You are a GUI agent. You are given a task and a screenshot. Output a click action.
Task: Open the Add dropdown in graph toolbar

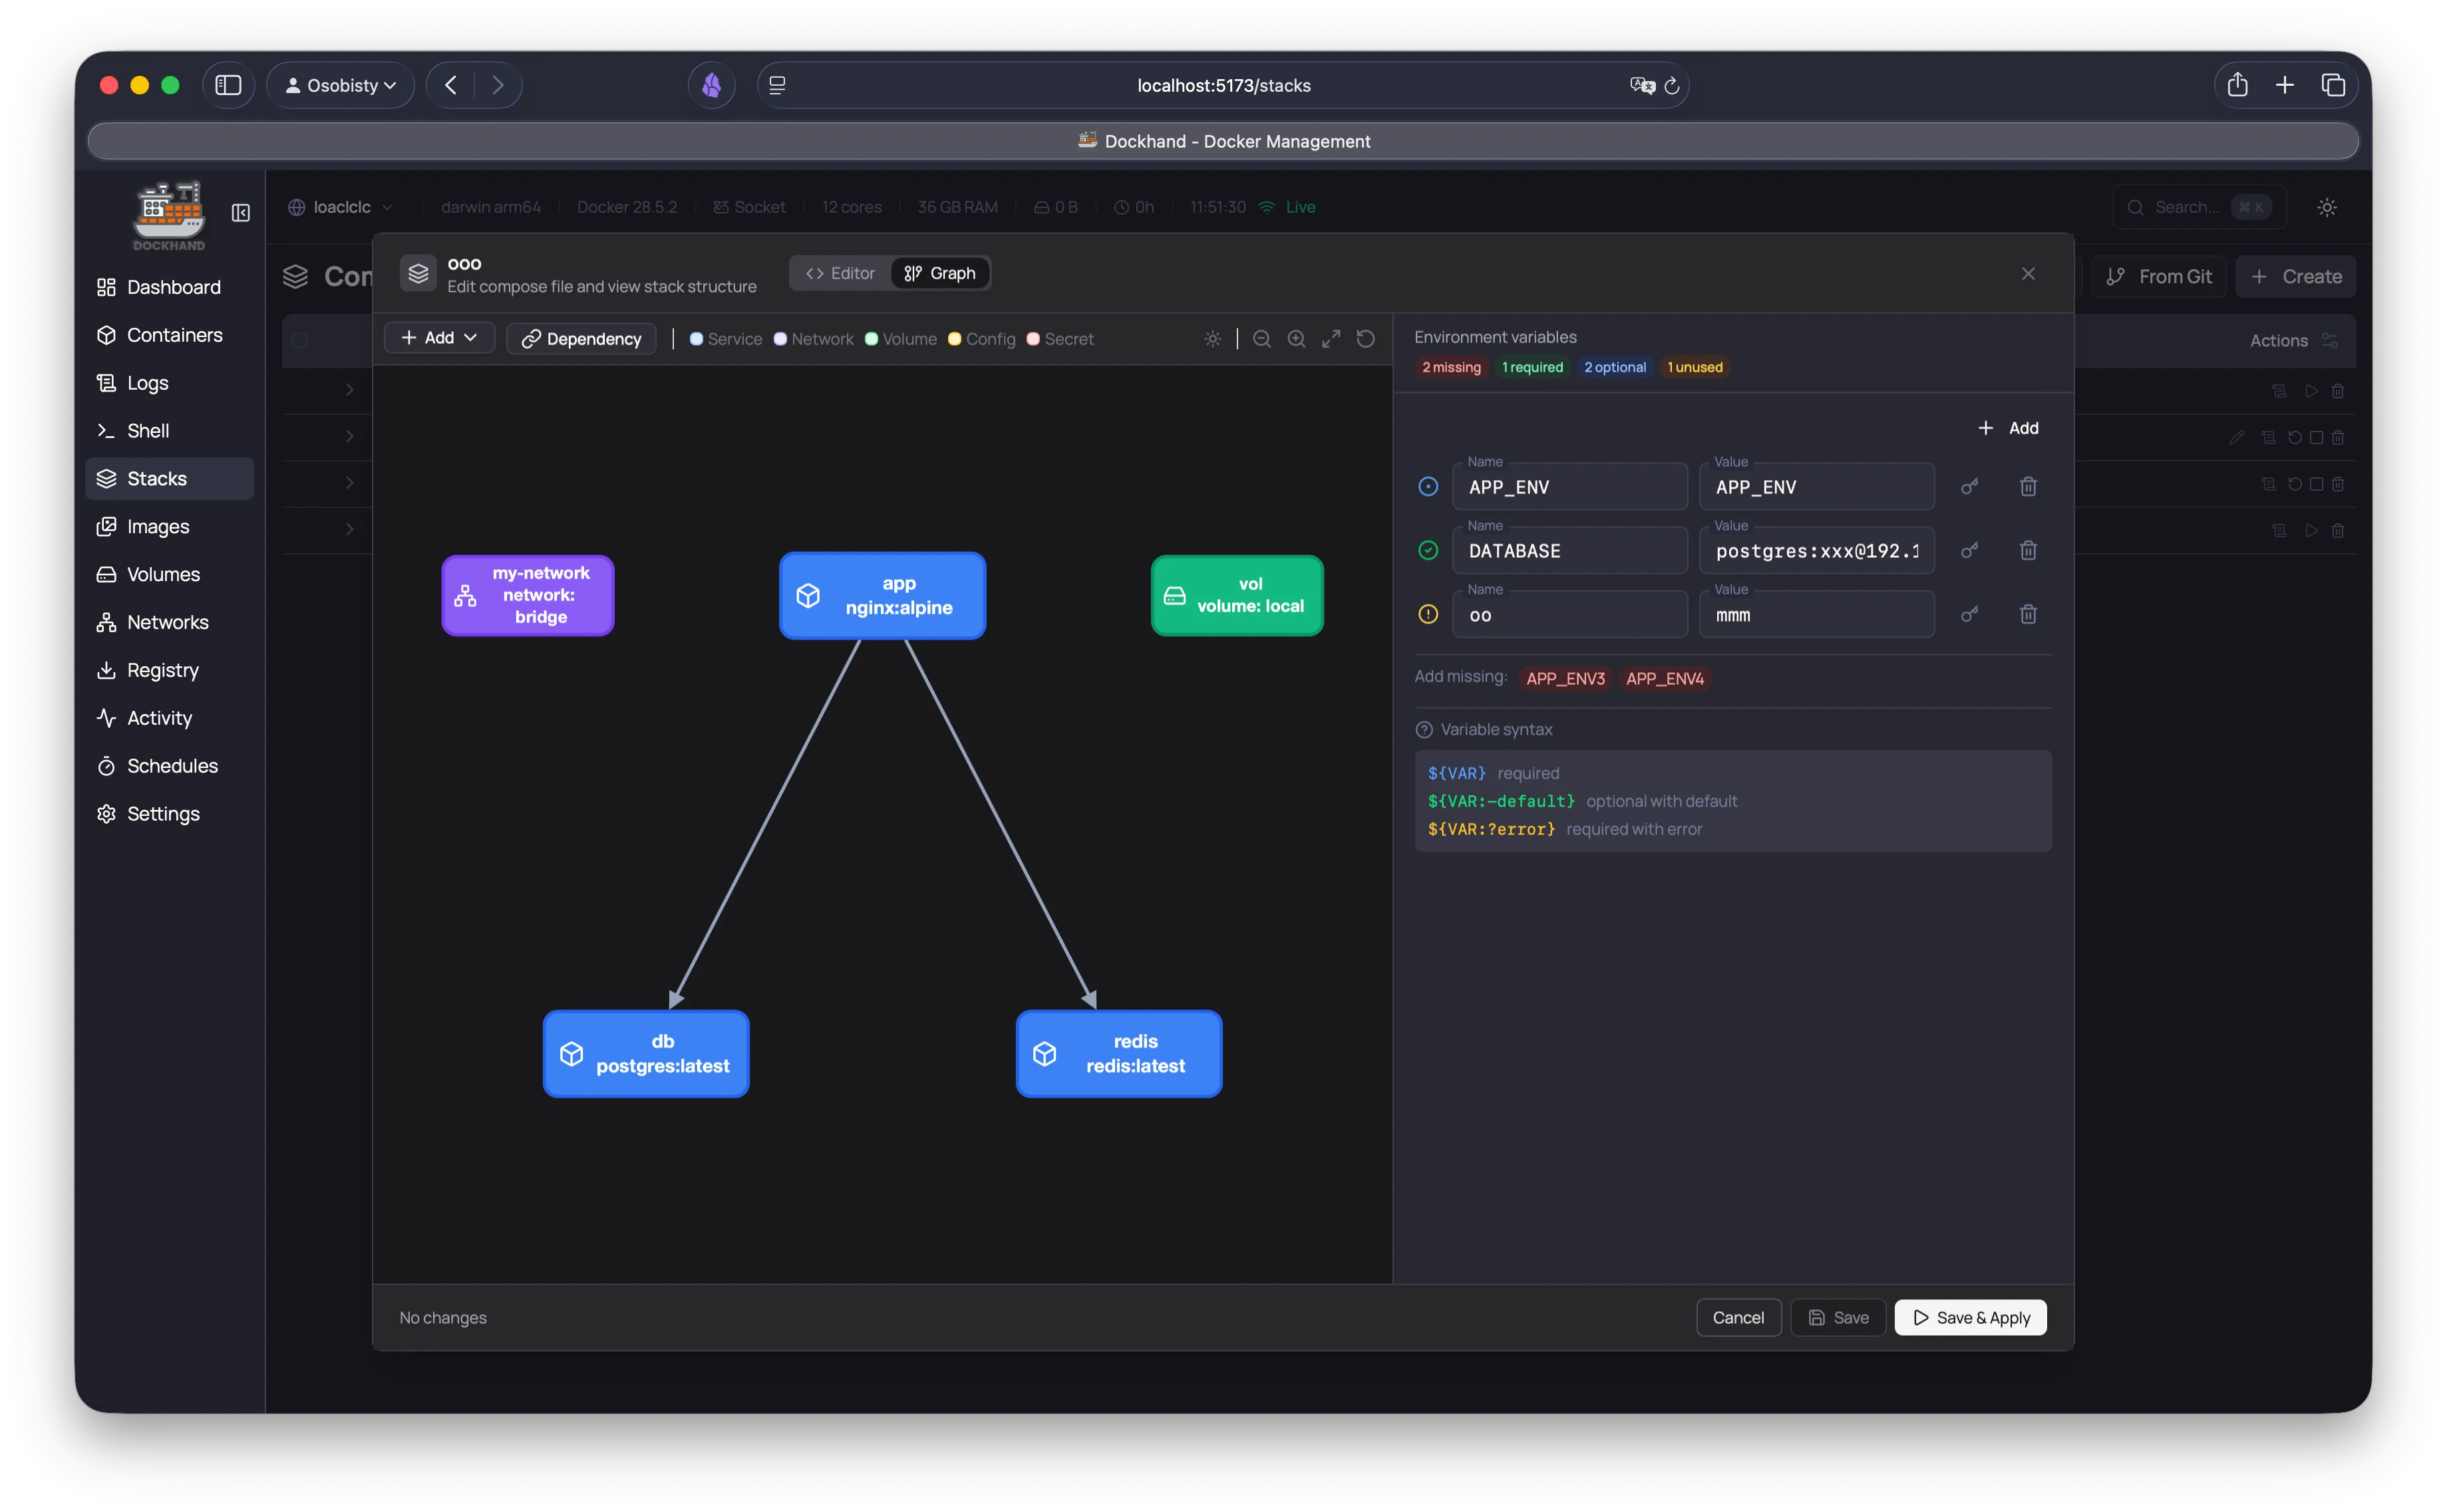pyautogui.click(x=438, y=338)
